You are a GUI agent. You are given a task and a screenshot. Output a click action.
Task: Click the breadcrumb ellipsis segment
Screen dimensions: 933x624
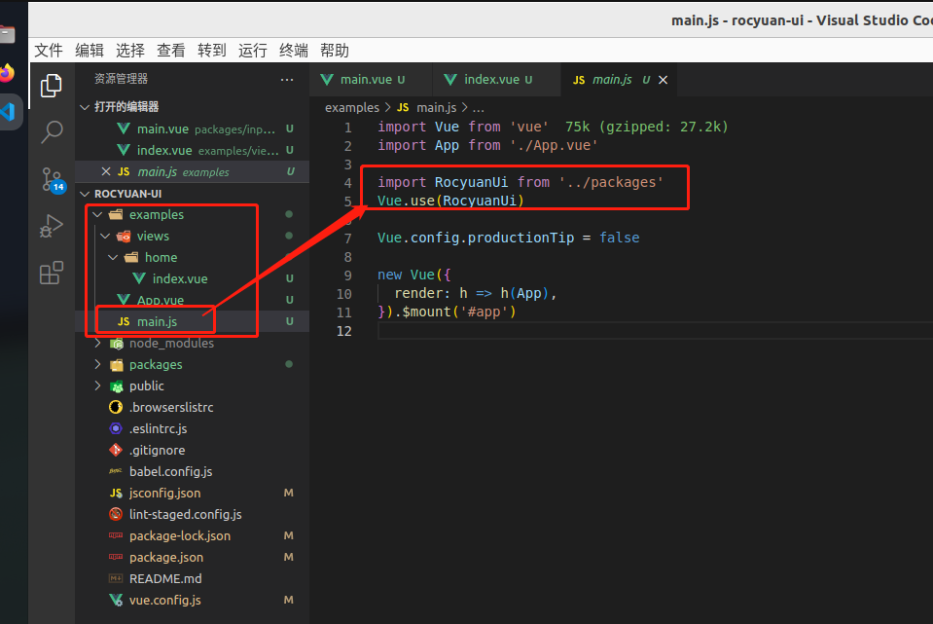point(479,109)
